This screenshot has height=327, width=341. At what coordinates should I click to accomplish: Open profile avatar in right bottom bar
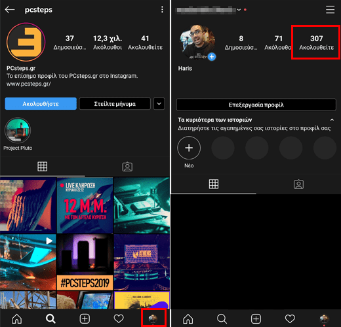coord(324,318)
